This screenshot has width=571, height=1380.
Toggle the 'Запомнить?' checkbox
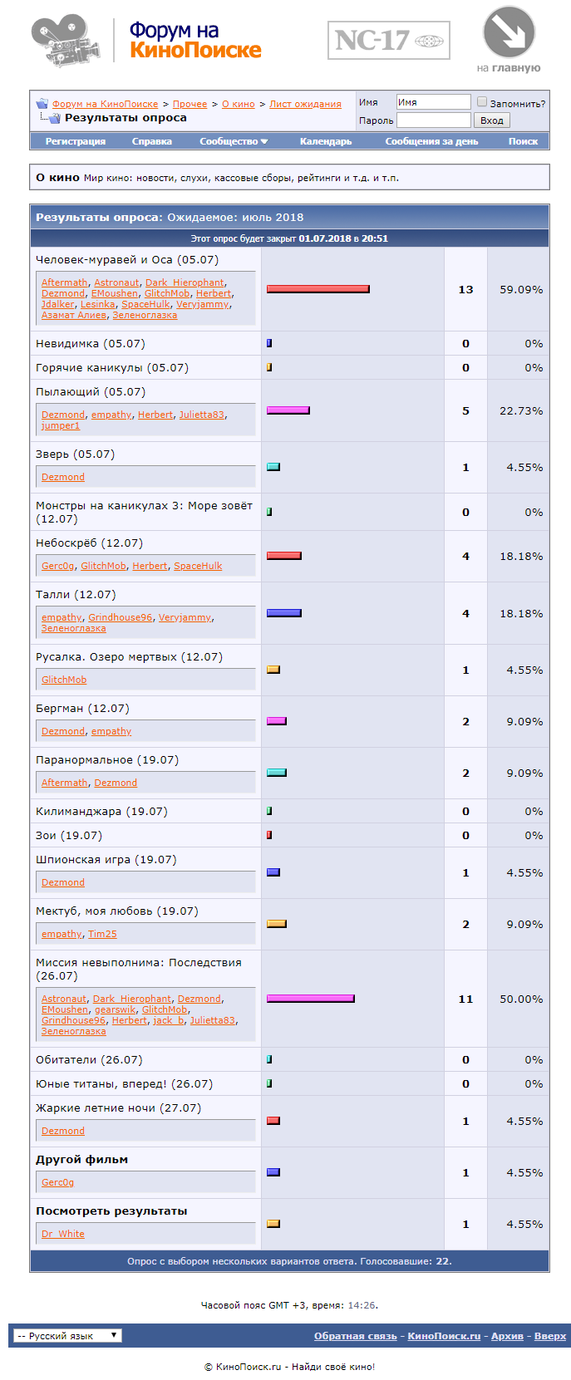point(481,102)
